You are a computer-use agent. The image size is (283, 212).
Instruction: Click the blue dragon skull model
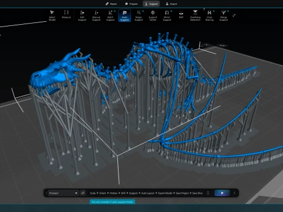coord(53,74)
